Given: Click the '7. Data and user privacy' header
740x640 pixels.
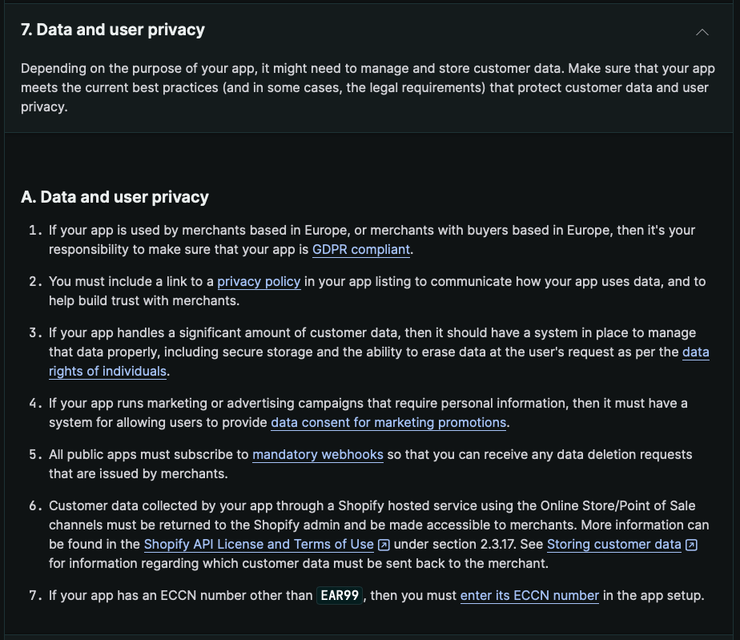Looking at the screenshot, I should 113,30.
